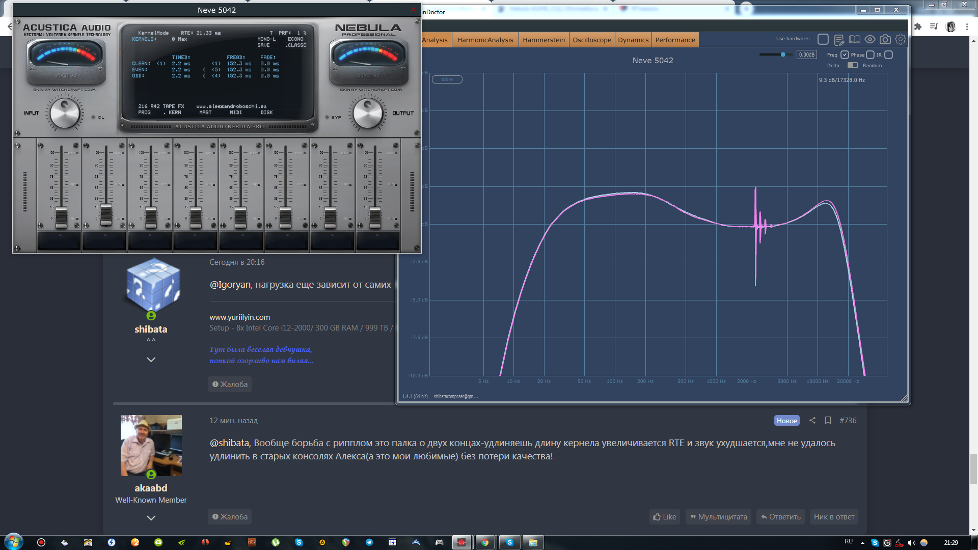Open the manual book icon in PluginDoctor
The width and height of the screenshot is (978, 550).
[x=855, y=40]
